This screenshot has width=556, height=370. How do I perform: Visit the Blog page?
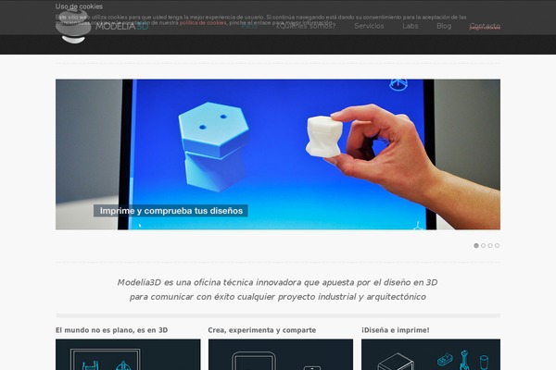[444, 26]
